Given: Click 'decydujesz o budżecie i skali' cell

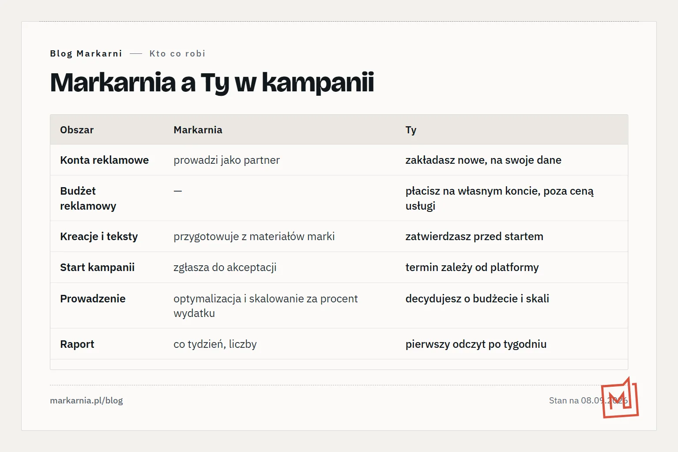Looking at the screenshot, I should [477, 298].
